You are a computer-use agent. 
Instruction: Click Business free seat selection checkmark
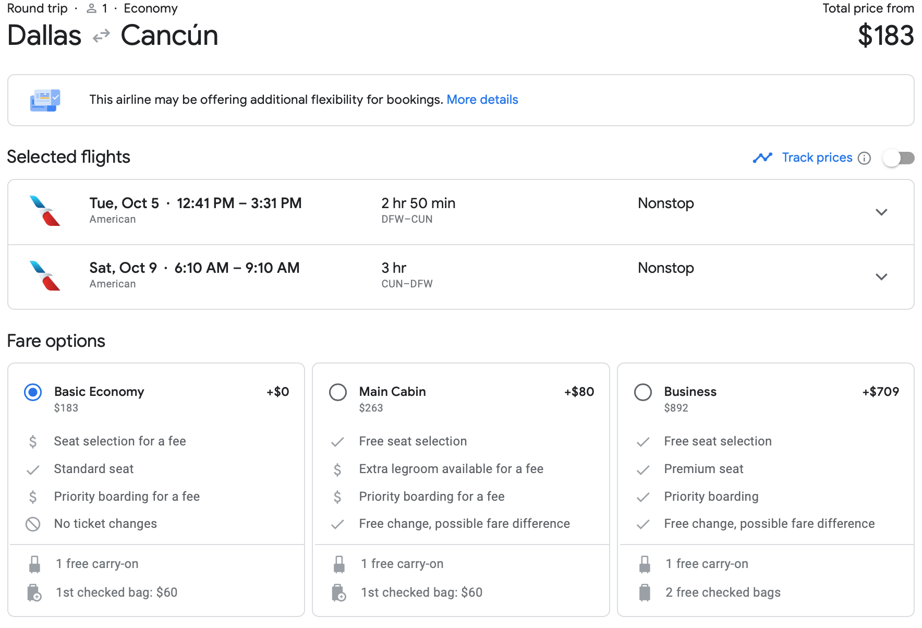643,442
